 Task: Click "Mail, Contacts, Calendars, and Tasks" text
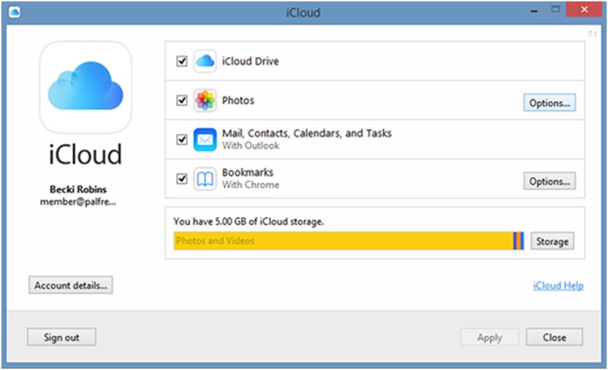pos(306,133)
